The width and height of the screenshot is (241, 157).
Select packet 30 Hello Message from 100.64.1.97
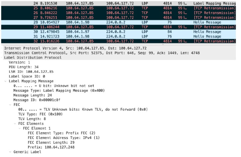pyautogui.click(x=118, y=32)
